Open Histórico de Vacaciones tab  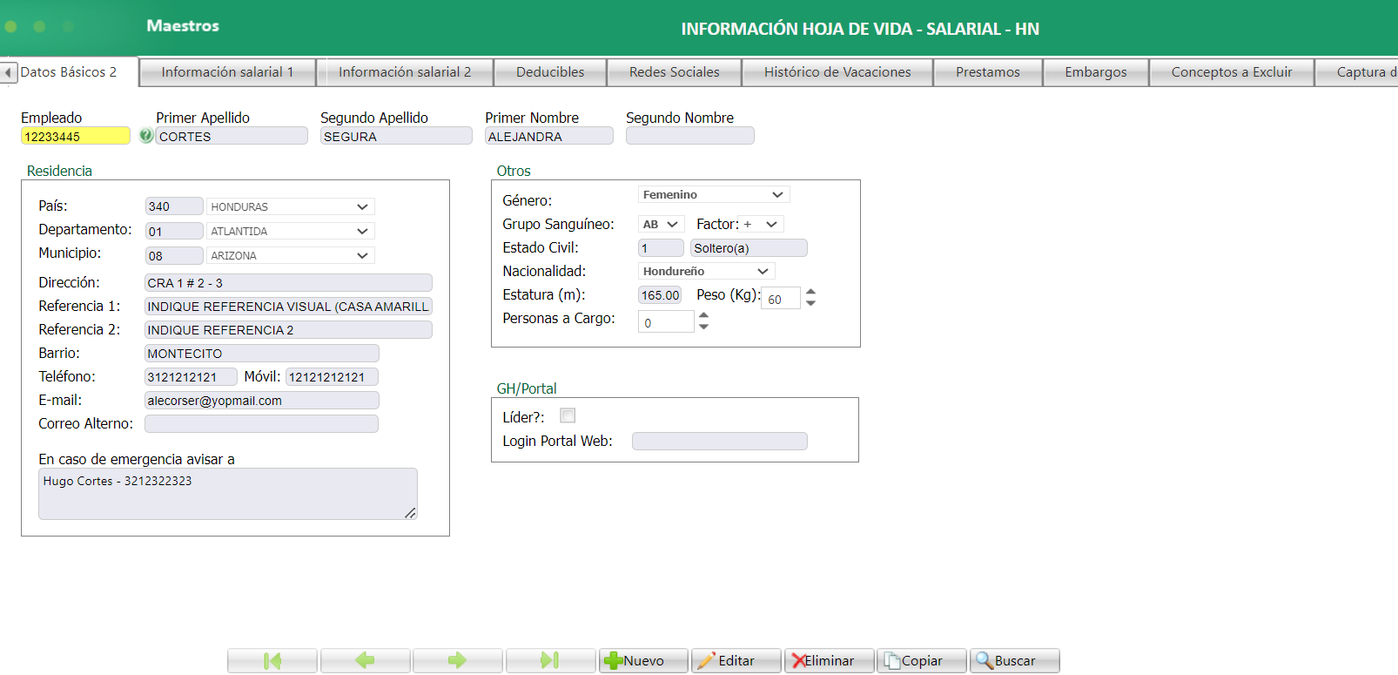(x=837, y=72)
